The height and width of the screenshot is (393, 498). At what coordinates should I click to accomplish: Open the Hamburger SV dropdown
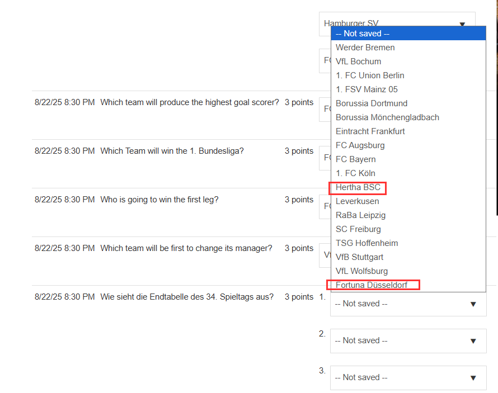[x=397, y=19]
